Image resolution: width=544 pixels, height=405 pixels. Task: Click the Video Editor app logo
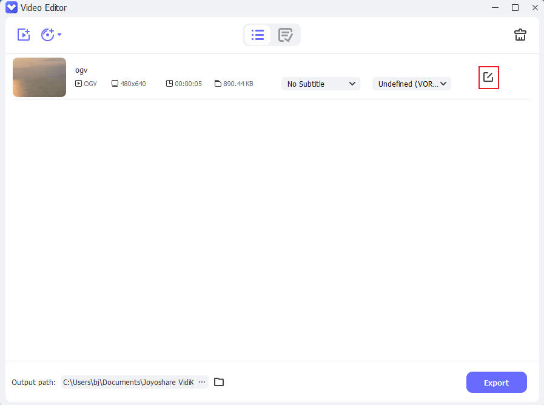pos(10,8)
